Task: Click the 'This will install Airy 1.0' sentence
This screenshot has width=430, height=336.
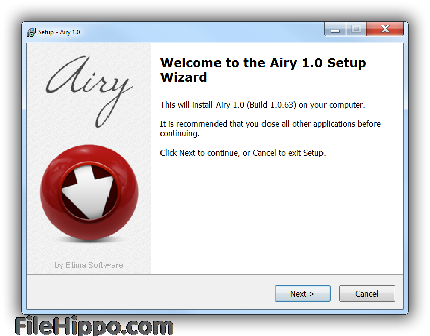Action: (262, 105)
